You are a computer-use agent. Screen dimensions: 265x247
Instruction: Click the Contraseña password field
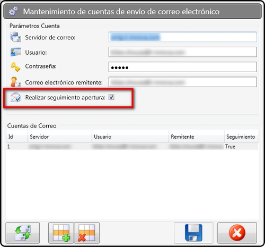tap(183, 67)
